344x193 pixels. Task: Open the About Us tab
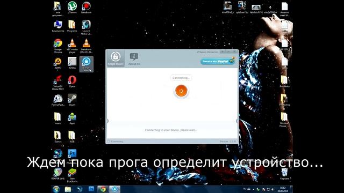pyautogui.click(x=134, y=59)
